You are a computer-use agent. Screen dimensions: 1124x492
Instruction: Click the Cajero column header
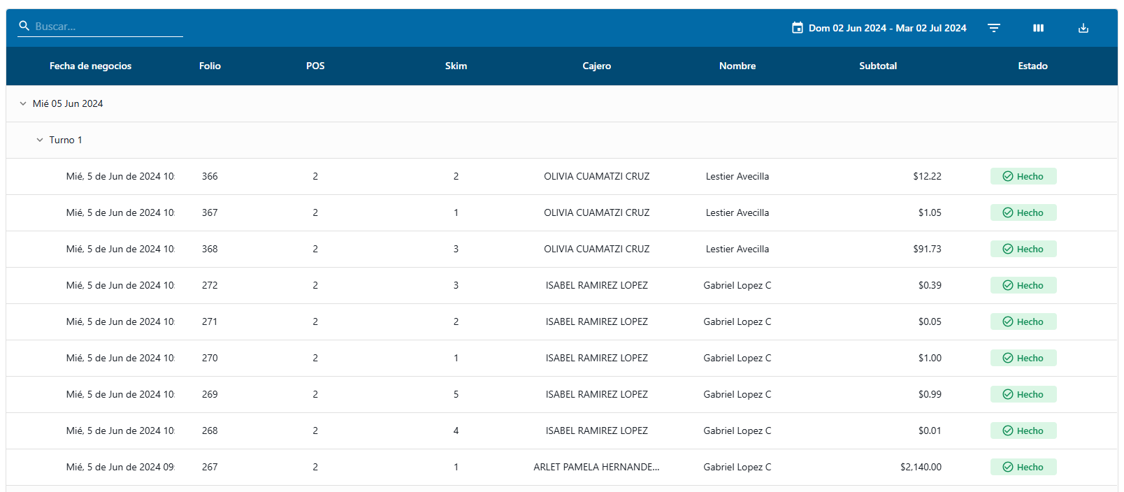[596, 66]
